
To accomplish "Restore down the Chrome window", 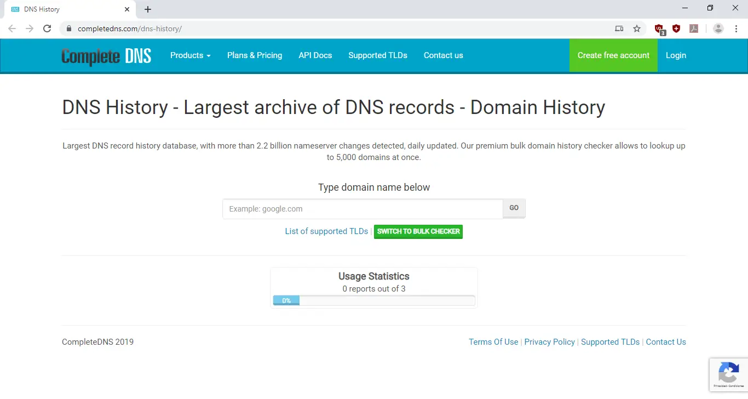I will pyautogui.click(x=710, y=8).
